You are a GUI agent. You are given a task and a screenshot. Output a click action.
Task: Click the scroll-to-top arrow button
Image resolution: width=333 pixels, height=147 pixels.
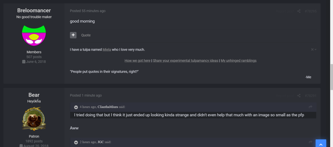pyautogui.click(x=321, y=144)
